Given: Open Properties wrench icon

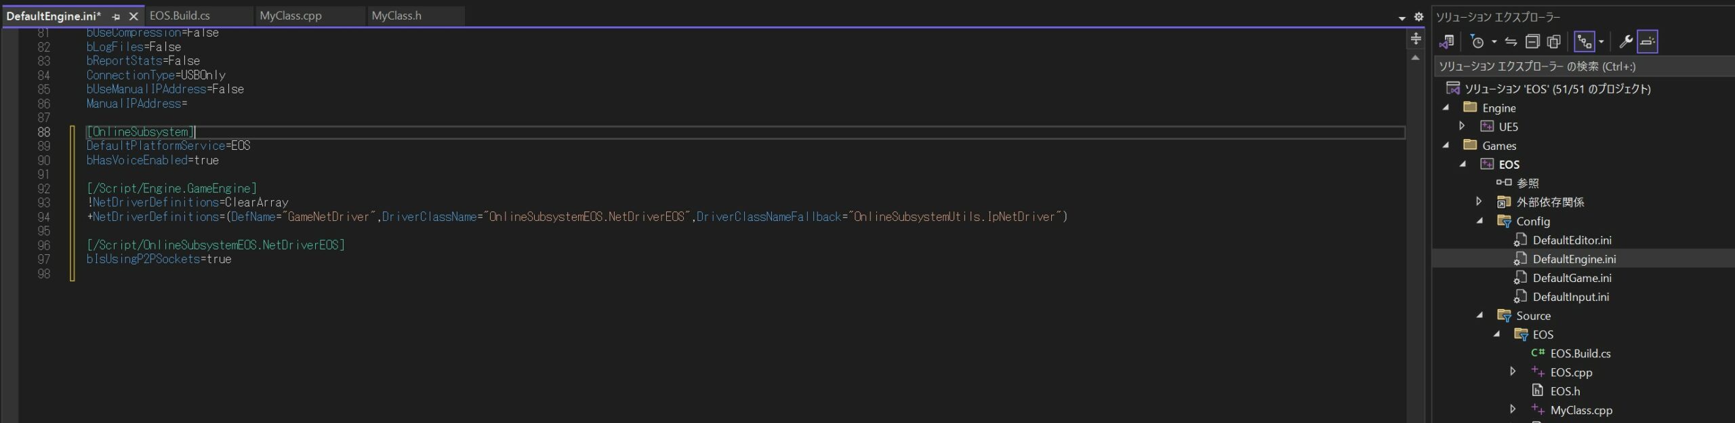Looking at the screenshot, I should pos(1625,42).
